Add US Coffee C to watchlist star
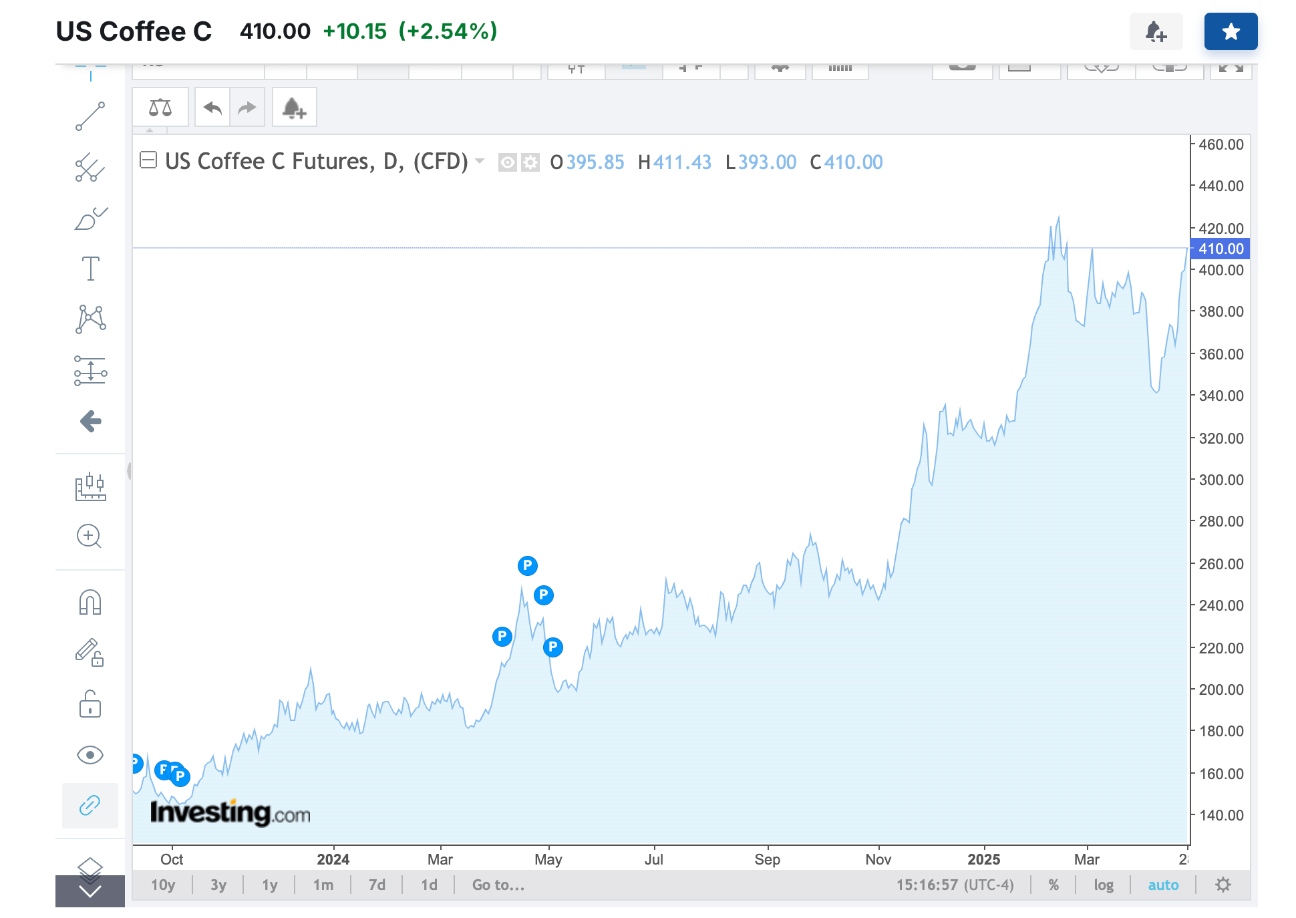 pyautogui.click(x=1231, y=31)
